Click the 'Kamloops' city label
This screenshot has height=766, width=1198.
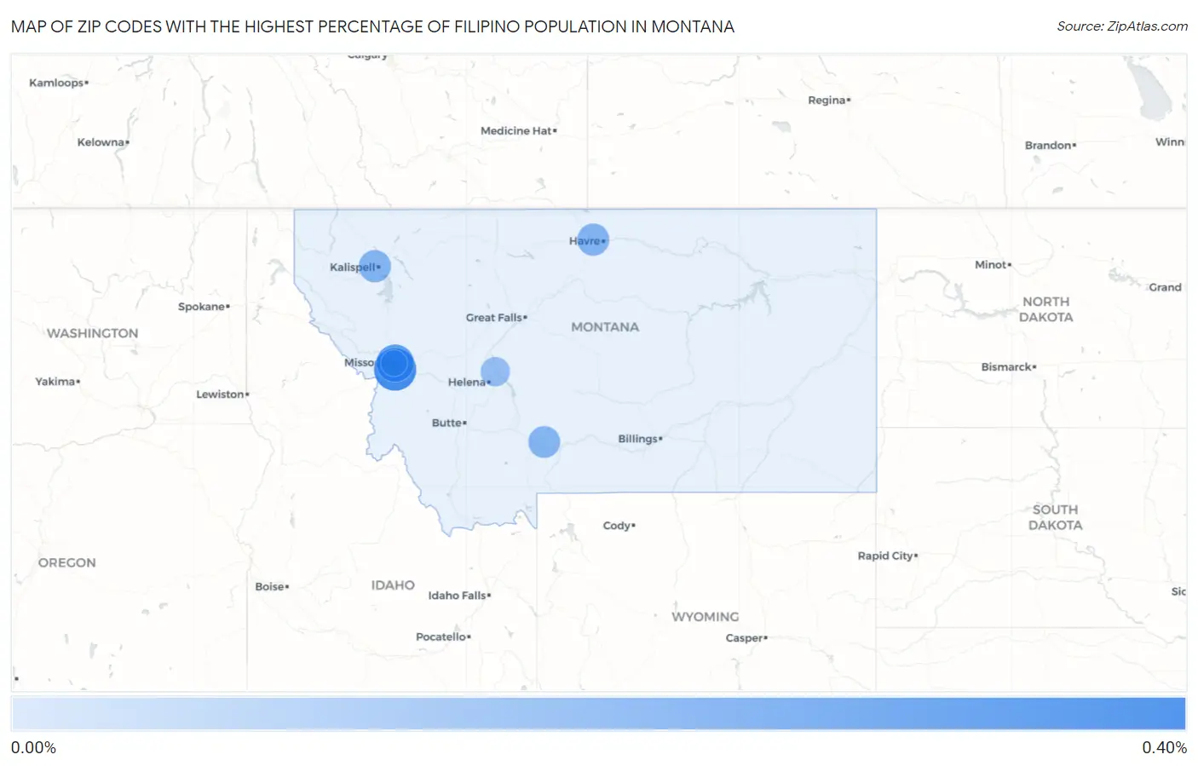tap(59, 83)
